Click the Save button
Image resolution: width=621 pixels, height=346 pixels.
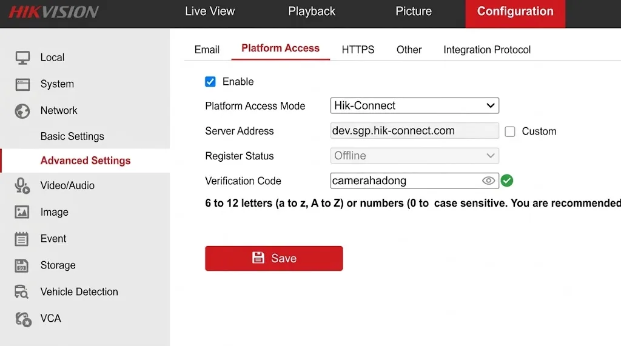tap(274, 259)
